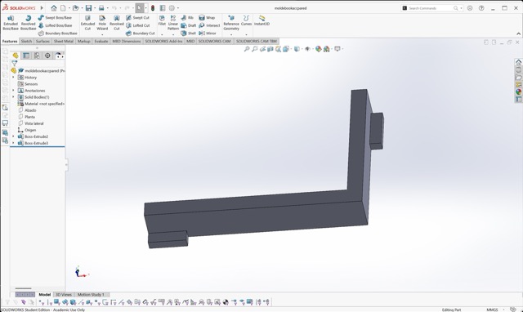This screenshot has height=312, width=523.
Task: Switch to the Surfaces tab
Action: (42, 42)
